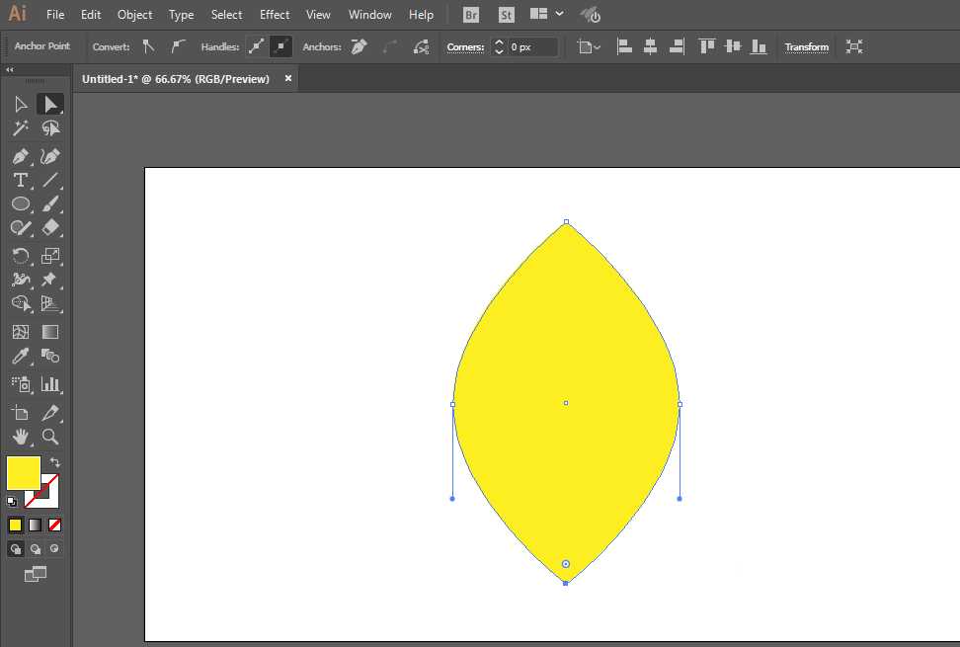The image size is (960, 647).
Task: Open the Effect menu
Action: pyautogui.click(x=275, y=15)
